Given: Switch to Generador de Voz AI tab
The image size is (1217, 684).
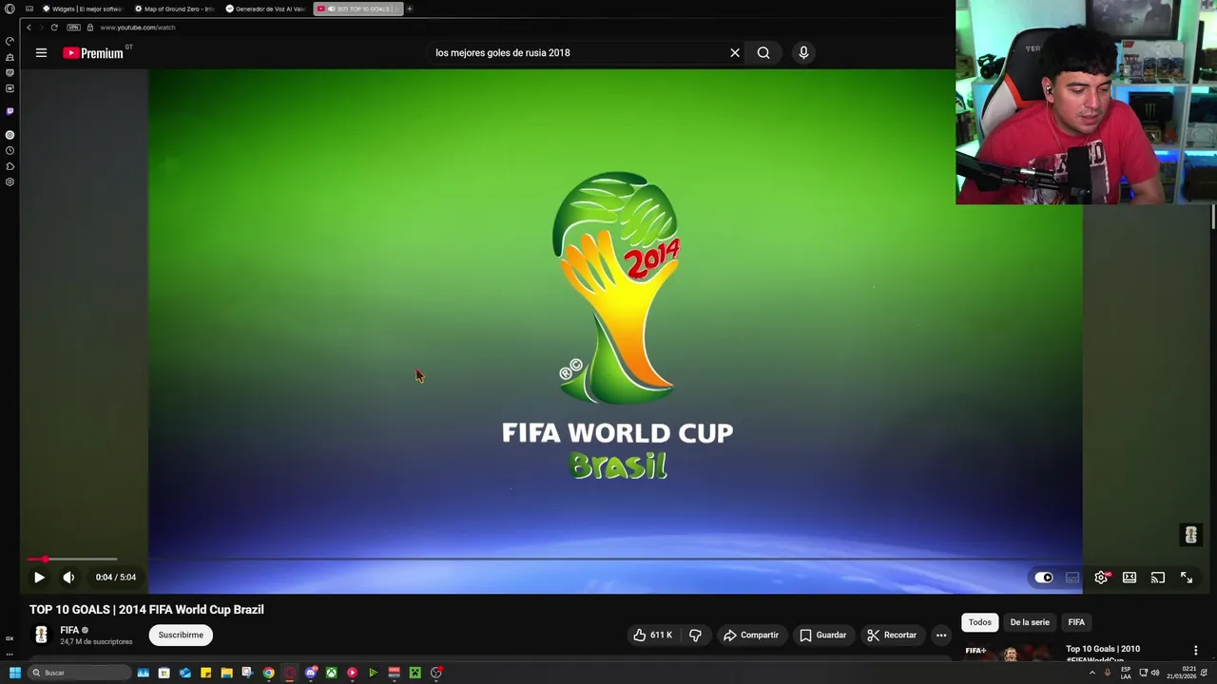Looking at the screenshot, I should [266, 9].
